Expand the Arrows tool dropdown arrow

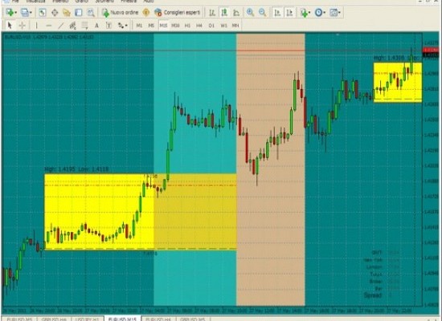point(126,26)
